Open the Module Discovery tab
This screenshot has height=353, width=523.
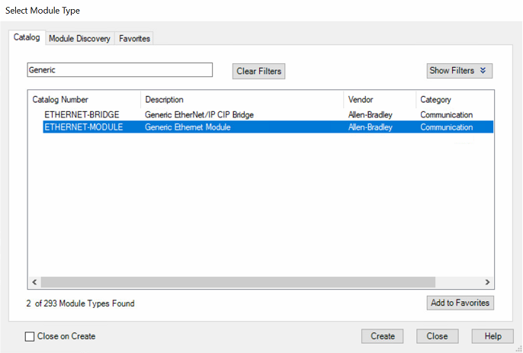pos(79,38)
